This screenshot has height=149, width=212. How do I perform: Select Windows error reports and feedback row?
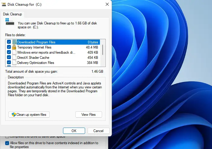coord(53,52)
